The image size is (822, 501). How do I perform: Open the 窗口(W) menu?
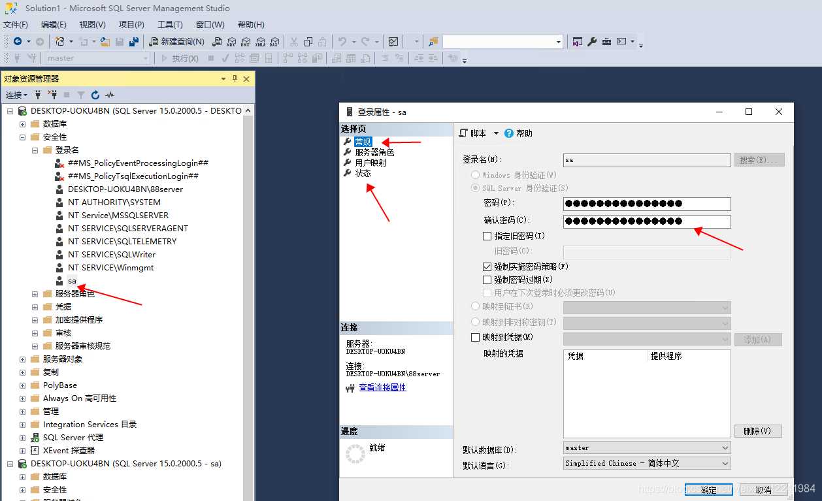[210, 25]
